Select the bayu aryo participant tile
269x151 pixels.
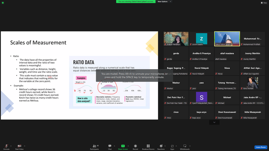pos(202,112)
